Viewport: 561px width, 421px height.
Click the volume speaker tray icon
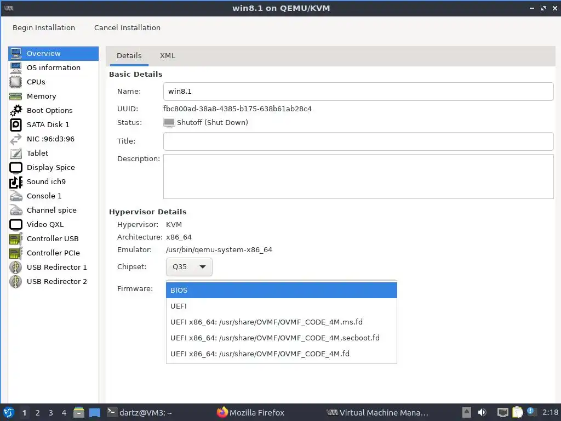(482, 412)
